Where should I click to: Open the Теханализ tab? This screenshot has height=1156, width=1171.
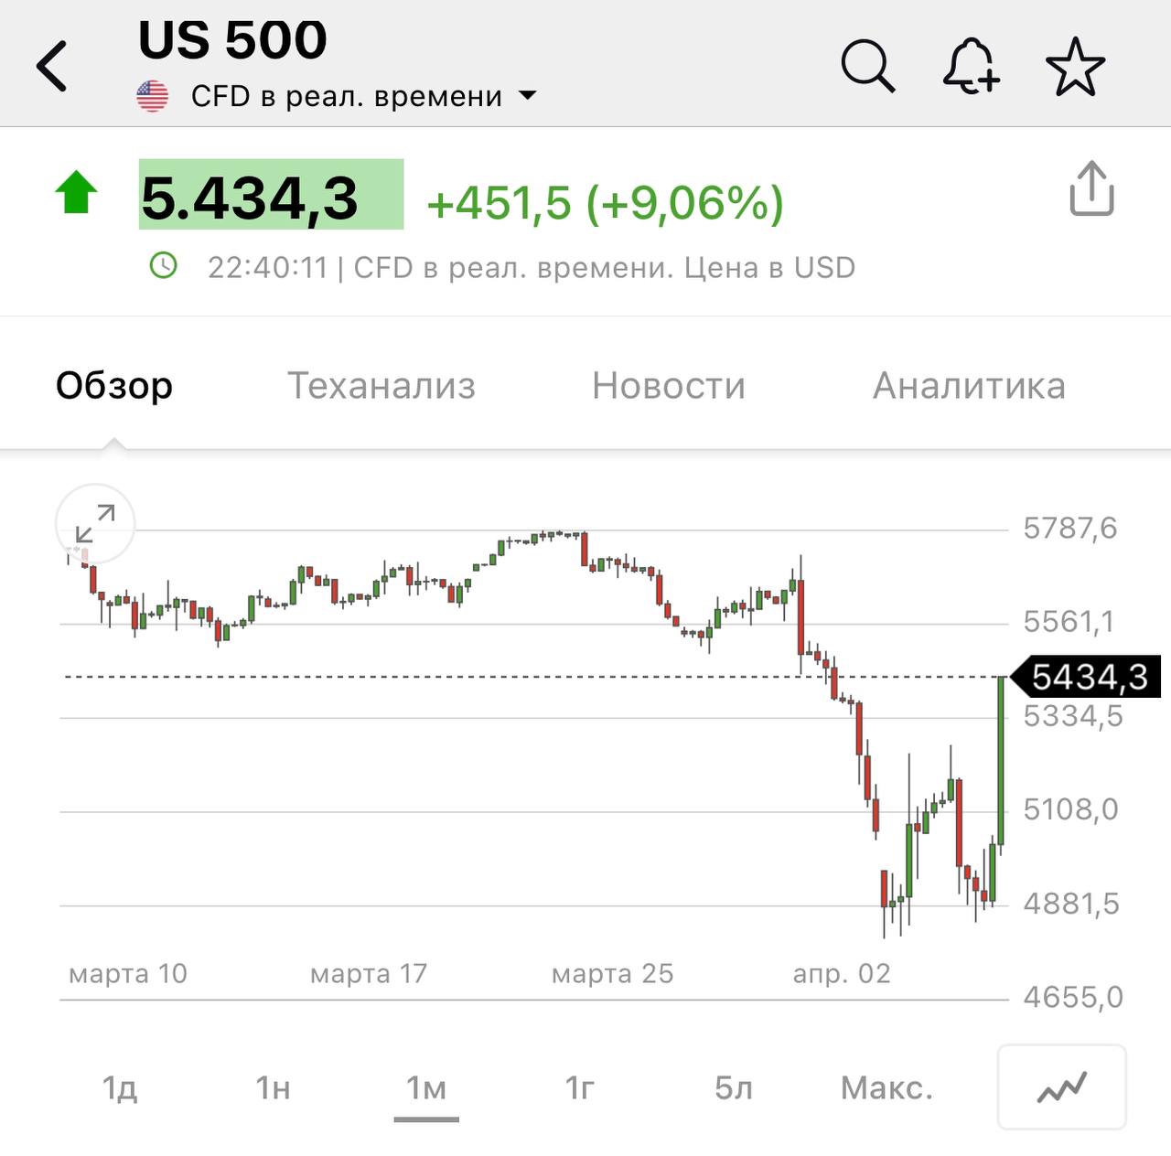381,385
